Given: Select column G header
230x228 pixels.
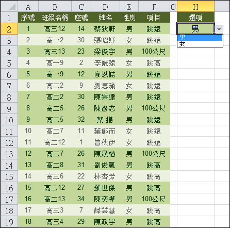Looking at the screenshot, I should 173,7.
